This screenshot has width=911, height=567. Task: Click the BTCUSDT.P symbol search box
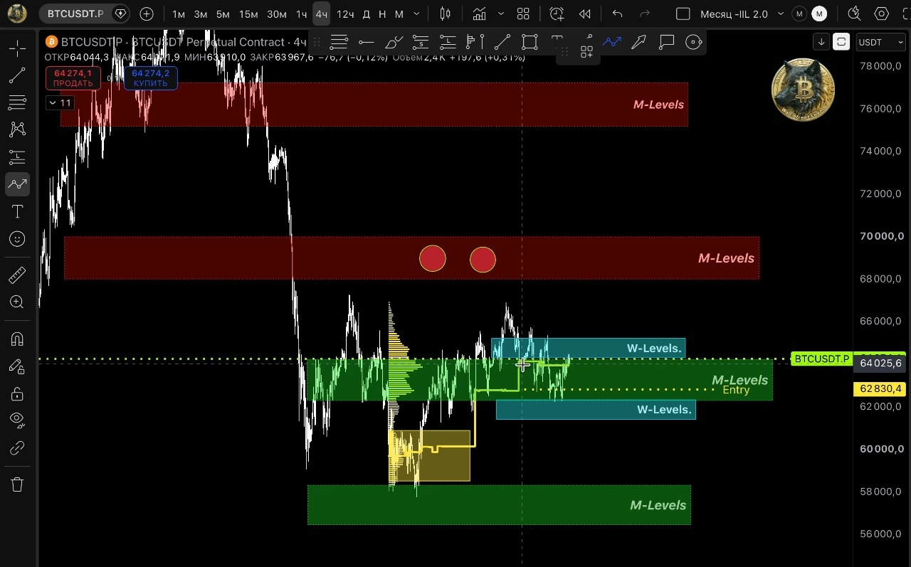coord(83,14)
